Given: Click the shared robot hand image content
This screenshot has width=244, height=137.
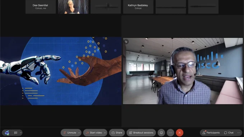Looking at the screenshot, I should (x=61, y=71).
